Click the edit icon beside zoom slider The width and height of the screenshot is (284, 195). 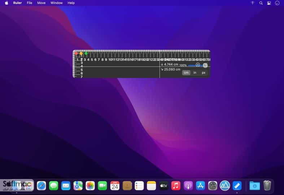[205, 65]
